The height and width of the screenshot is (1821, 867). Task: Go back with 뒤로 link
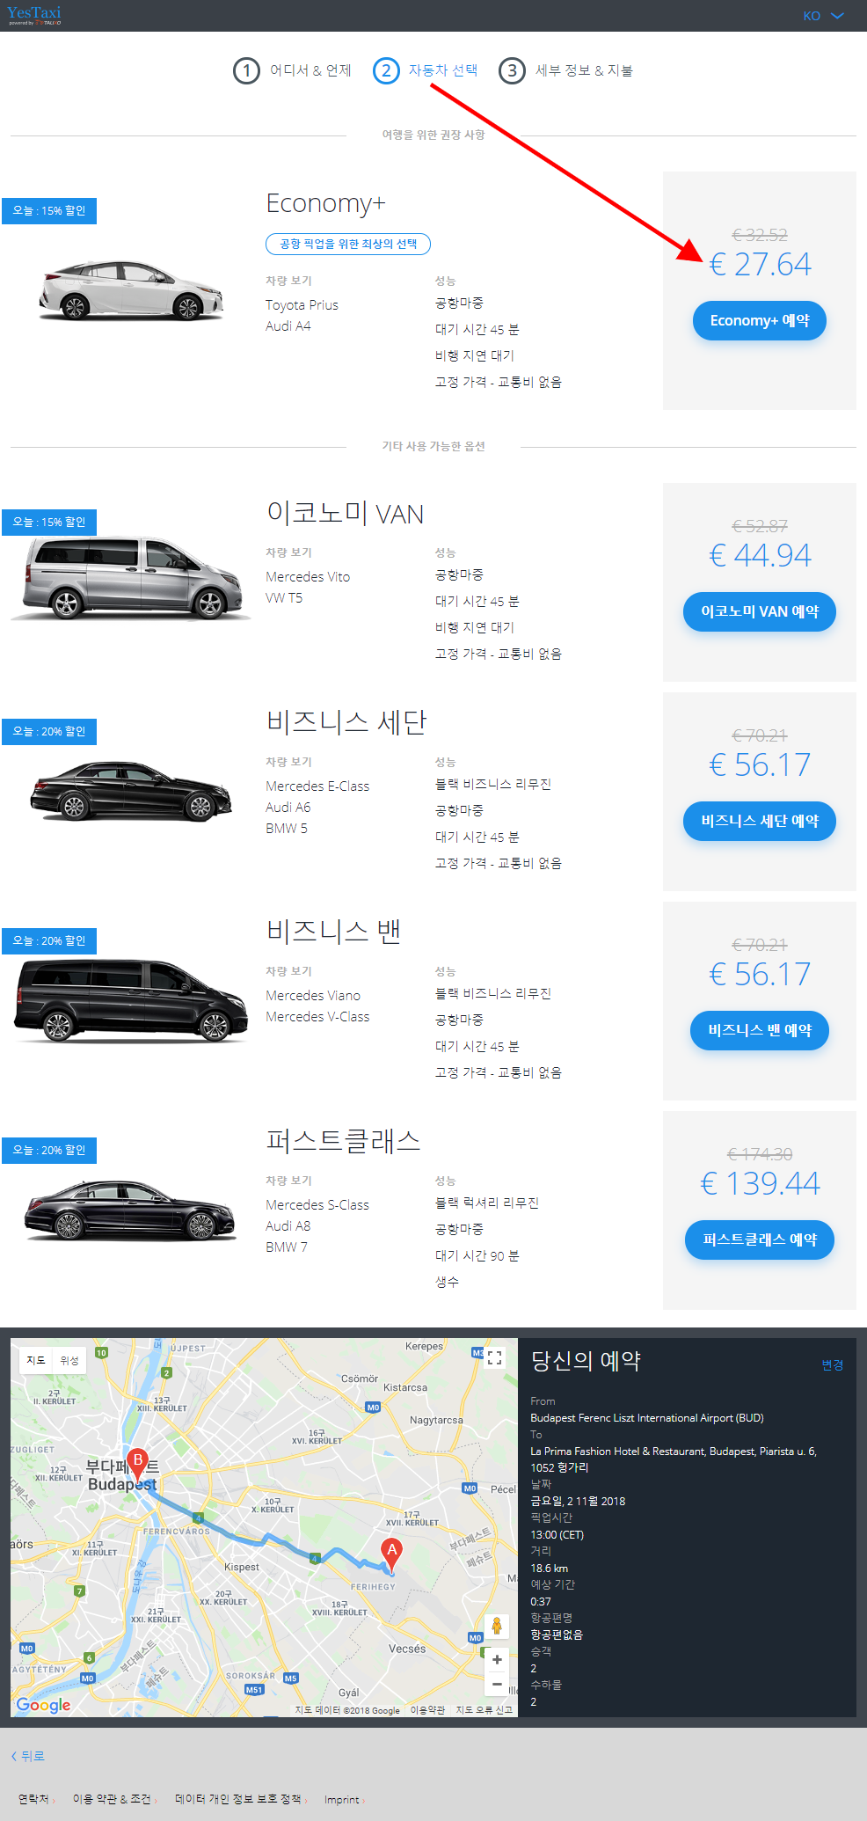tap(28, 1756)
